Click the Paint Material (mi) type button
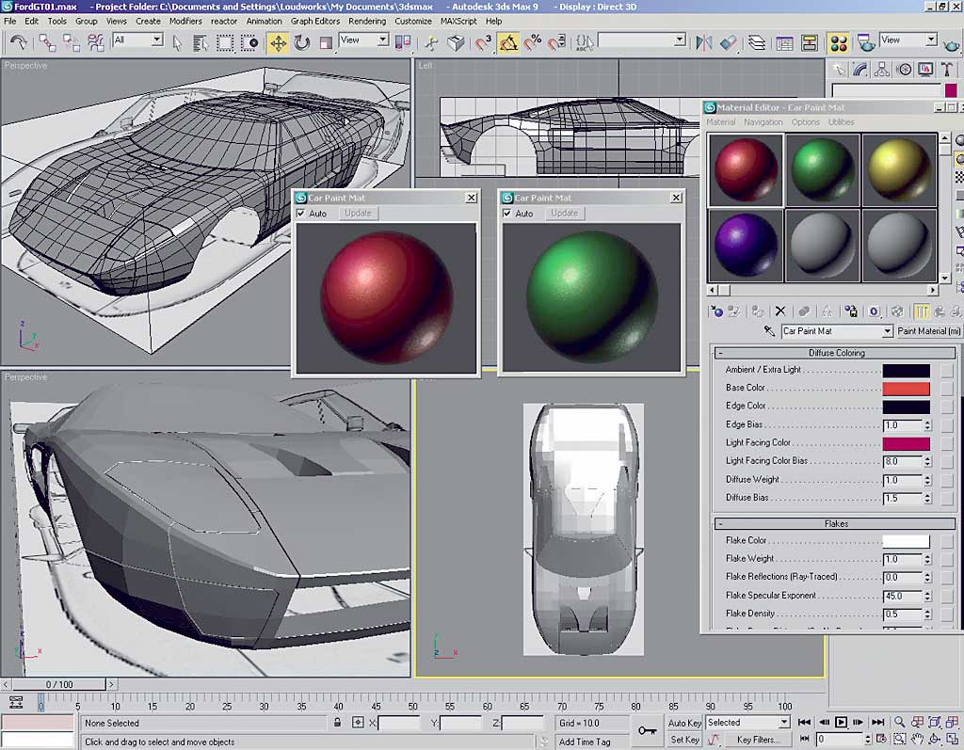 coord(929,331)
